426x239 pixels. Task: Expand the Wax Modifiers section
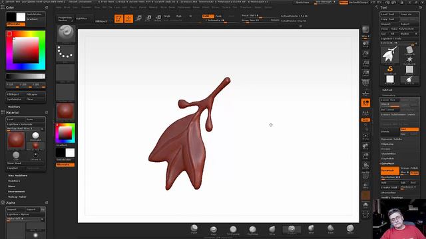pyautogui.click(x=17, y=175)
